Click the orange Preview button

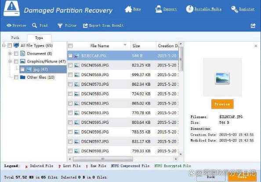(x=222, y=104)
